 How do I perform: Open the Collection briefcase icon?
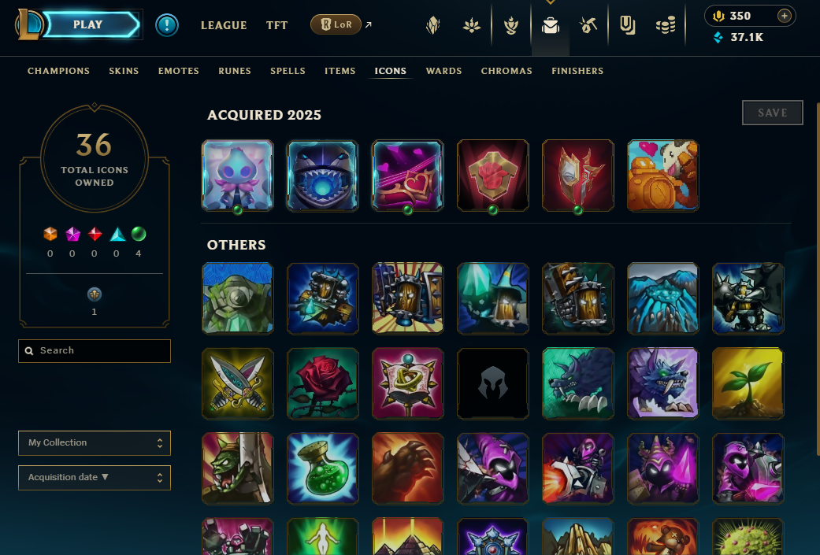pyautogui.click(x=550, y=25)
